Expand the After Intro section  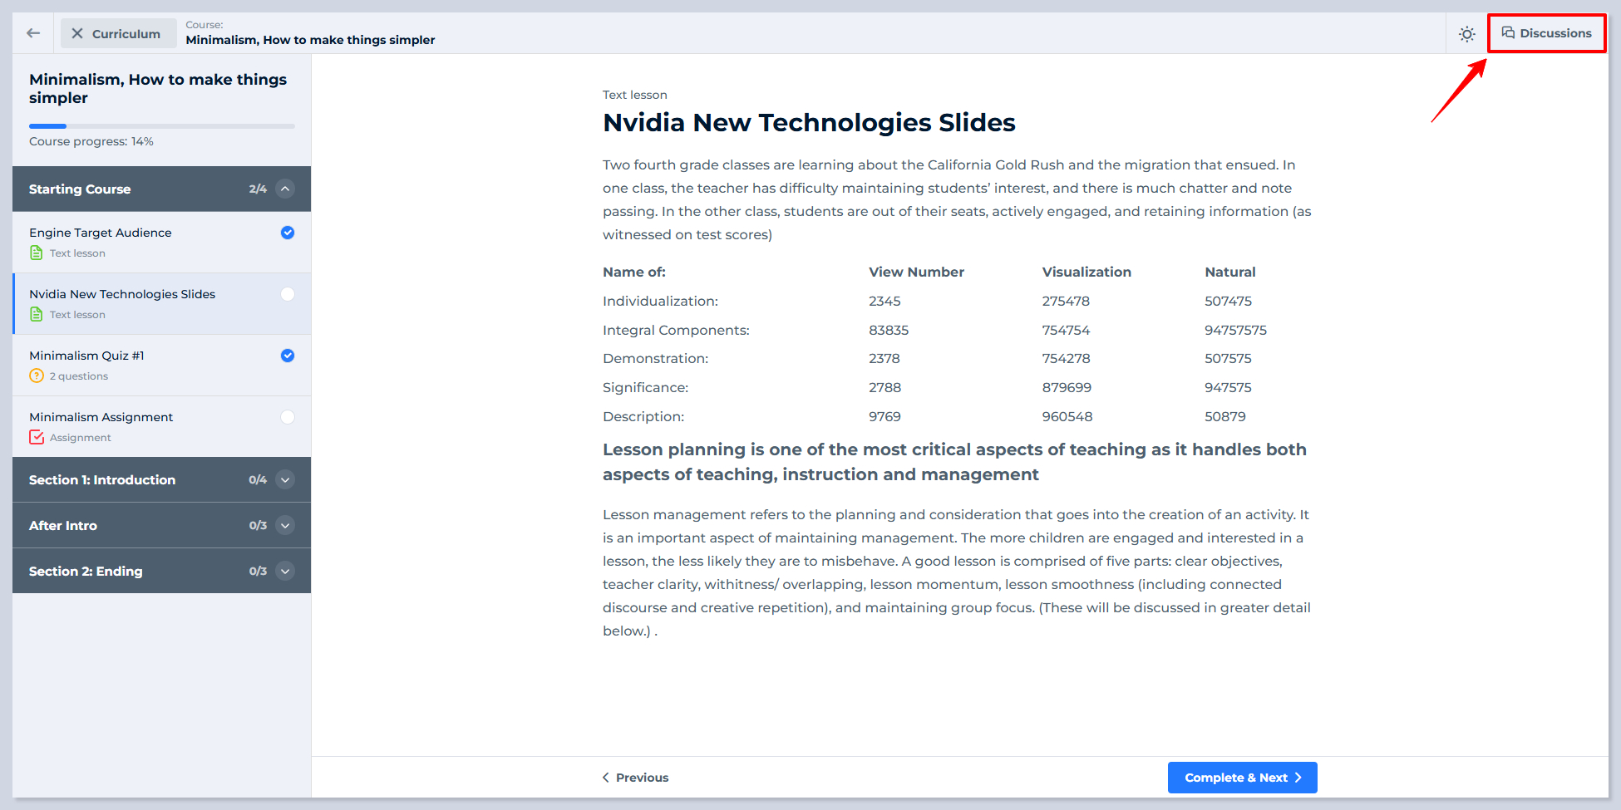[285, 525]
